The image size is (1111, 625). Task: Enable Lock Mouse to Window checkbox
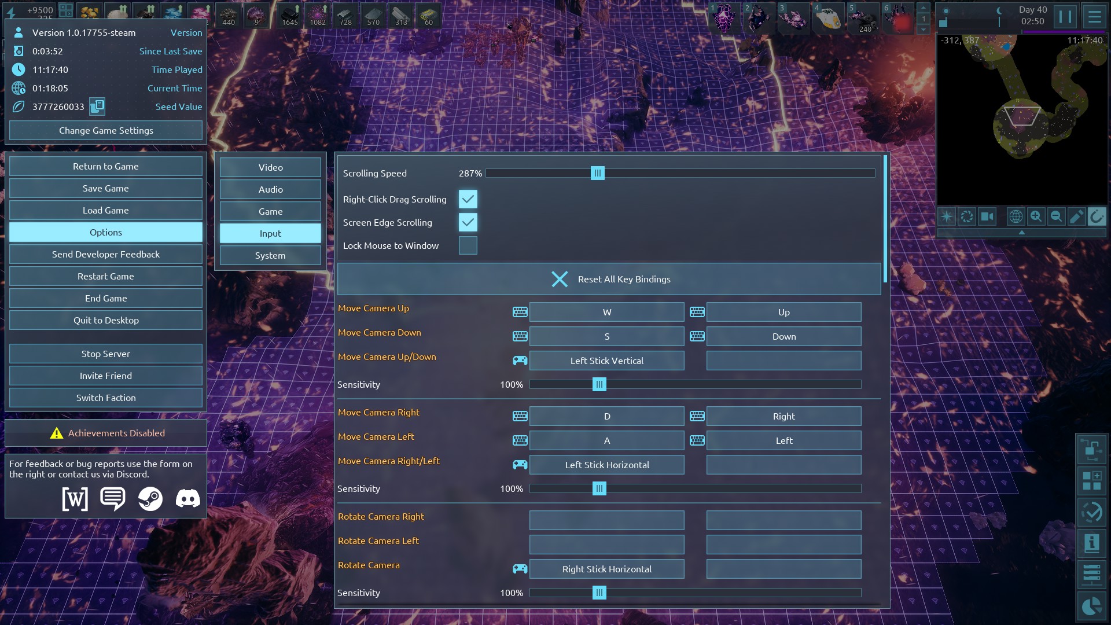point(468,245)
